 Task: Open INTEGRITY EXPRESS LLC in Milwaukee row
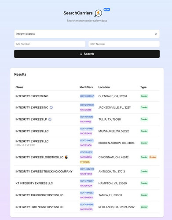[x=32, y=131]
